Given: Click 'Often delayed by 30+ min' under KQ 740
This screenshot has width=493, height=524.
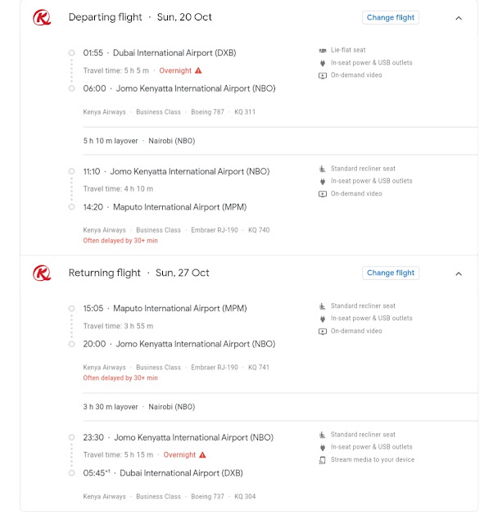Looking at the screenshot, I should click(120, 241).
